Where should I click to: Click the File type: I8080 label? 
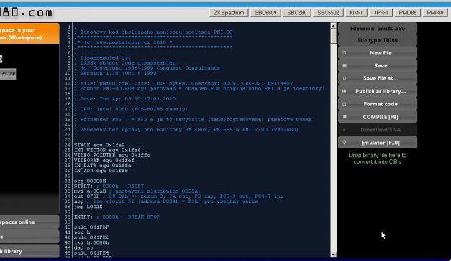tap(378, 40)
